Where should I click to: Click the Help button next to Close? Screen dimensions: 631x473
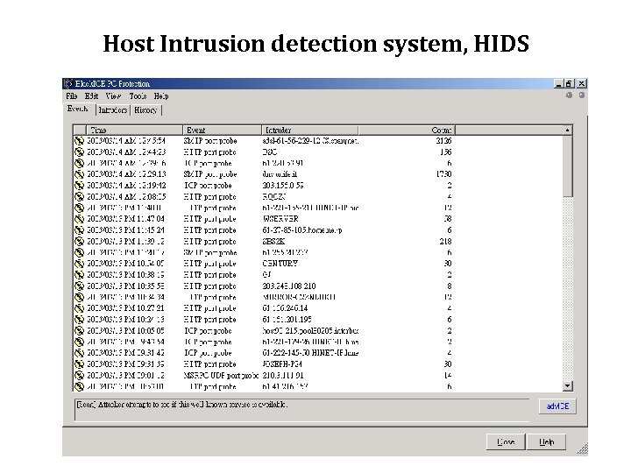pos(547,442)
